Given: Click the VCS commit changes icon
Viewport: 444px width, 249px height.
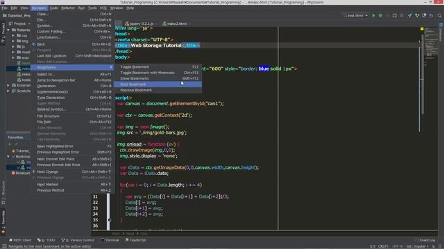Looking at the screenshot, I should click(417, 15).
